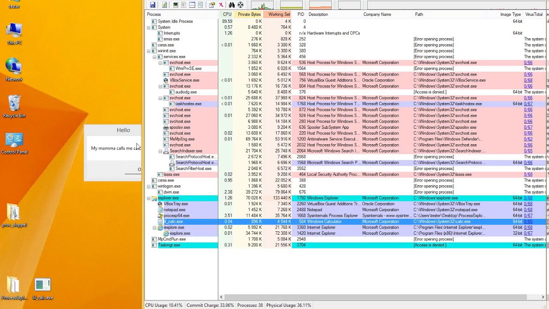Collapse the parent iexplore.exe tree node
This screenshot has width=549, height=309.
tap(154, 227)
